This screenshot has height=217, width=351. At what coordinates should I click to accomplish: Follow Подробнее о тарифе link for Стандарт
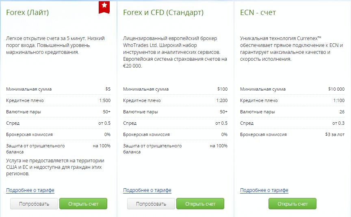coord(147,190)
